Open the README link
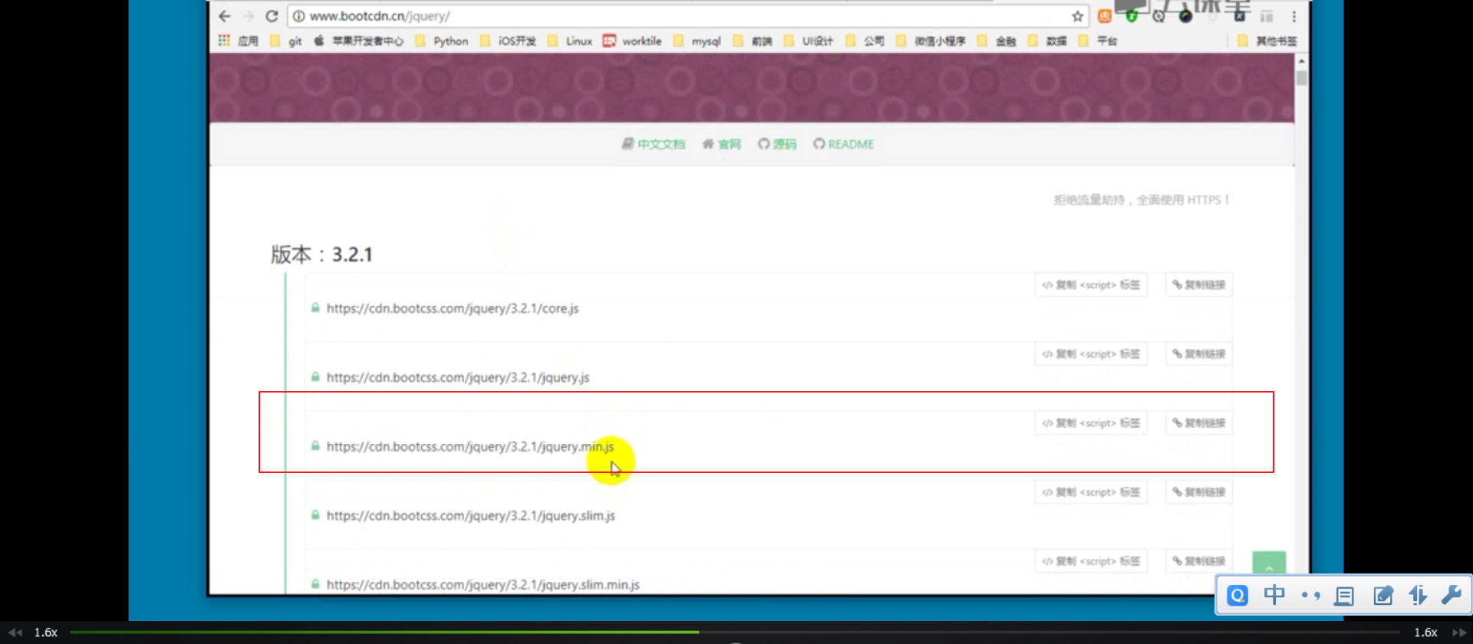This screenshot has height=644, width=1473. pos(843,144)
